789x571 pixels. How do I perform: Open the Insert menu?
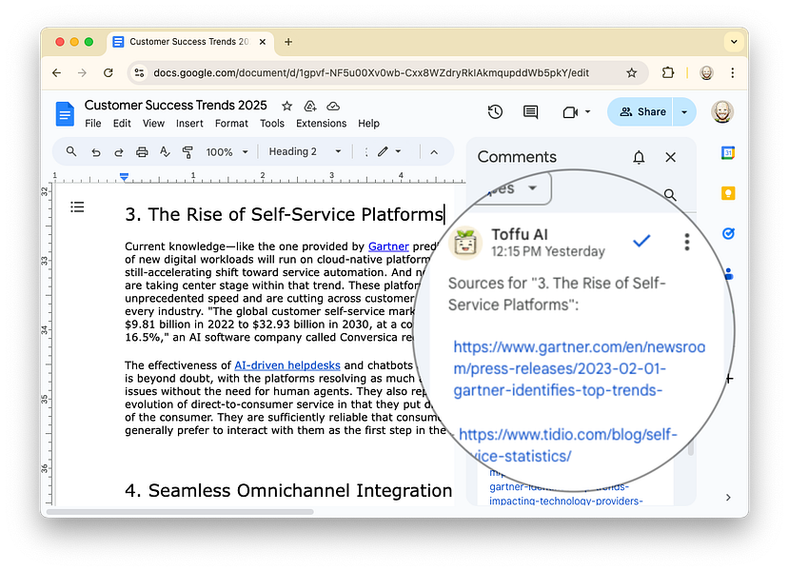189,124
